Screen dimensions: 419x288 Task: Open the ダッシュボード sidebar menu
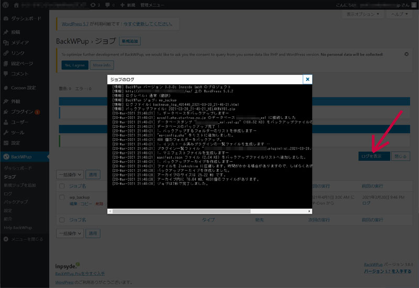pyautogui.click(x=25, y=18)
